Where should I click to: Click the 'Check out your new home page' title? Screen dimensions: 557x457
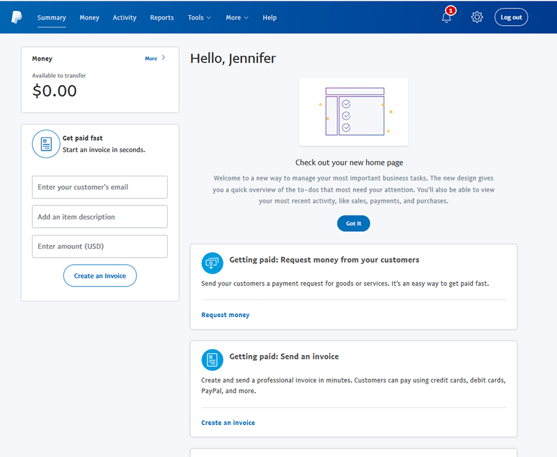pyautogui.click(x=350, y=162)
